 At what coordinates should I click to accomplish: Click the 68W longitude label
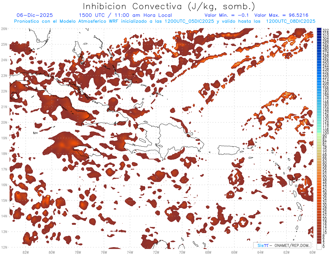click(x=208, y=252)
